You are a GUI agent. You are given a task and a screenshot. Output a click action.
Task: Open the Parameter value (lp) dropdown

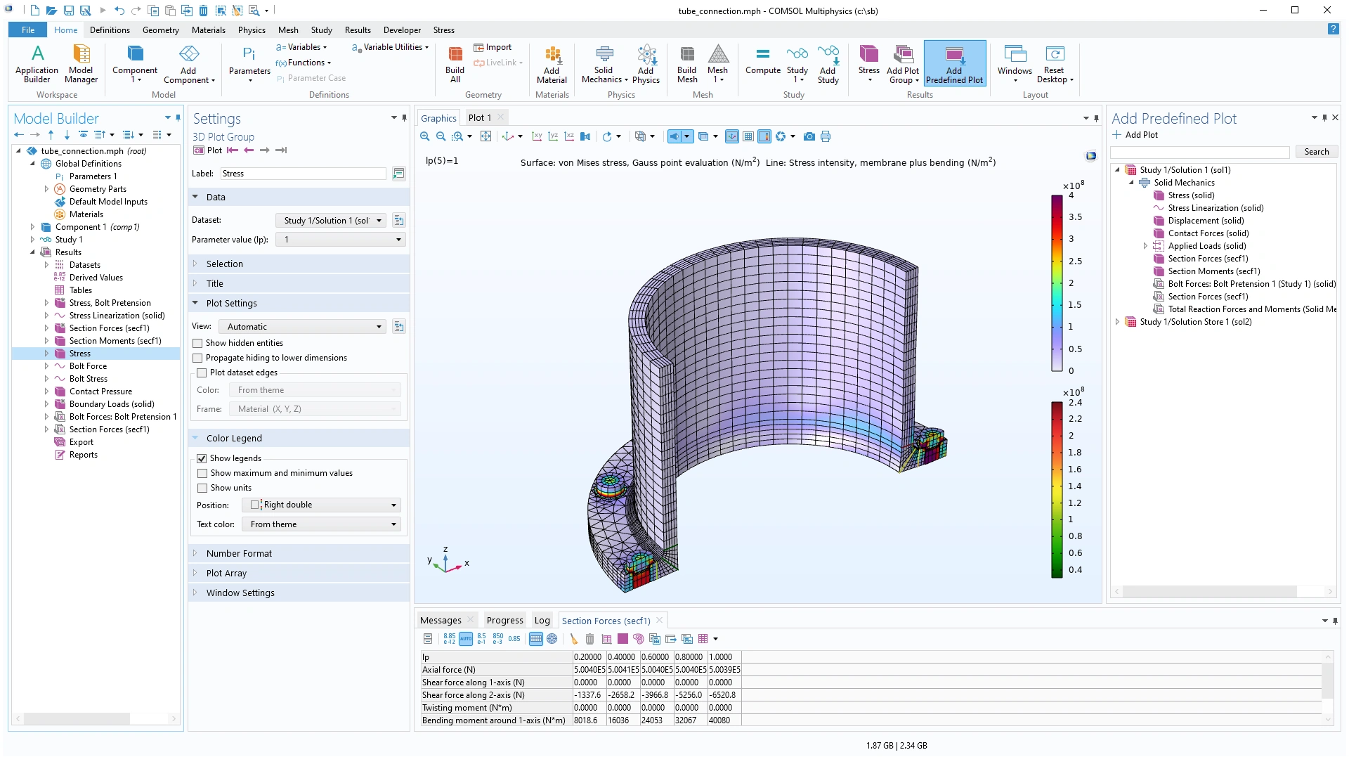(x=341, y=240)
